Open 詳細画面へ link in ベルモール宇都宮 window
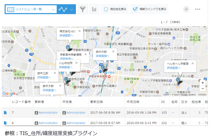211x139 pixels. 174,68
